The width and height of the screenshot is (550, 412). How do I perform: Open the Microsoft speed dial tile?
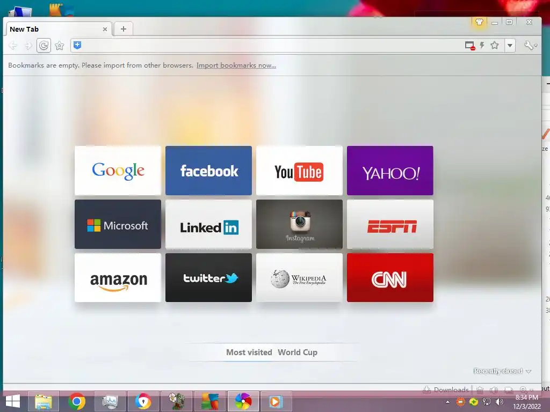click(118, 224)
